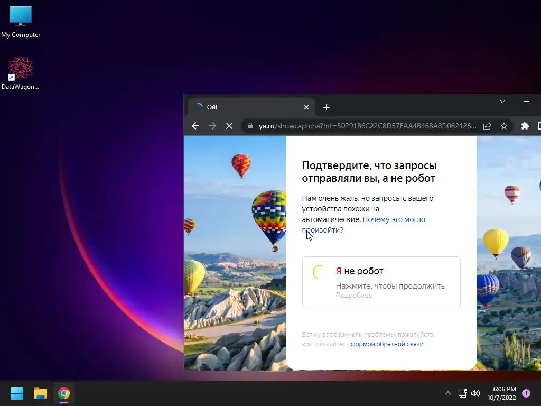Go back to the previous page
The height and width of the screenshot is (406, 541).
click(x=195, y=126)
